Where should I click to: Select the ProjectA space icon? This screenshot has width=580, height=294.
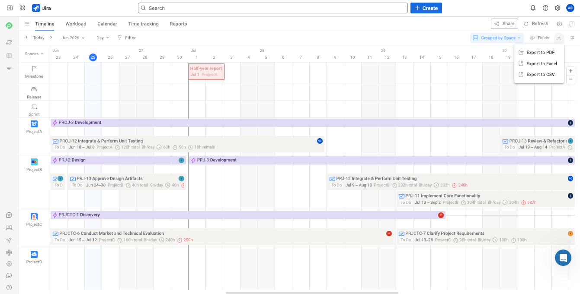click(34, 124)
